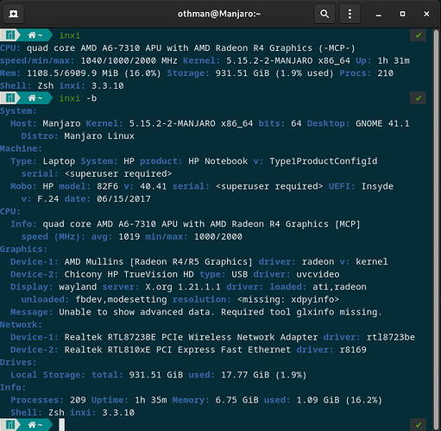This screenshot has height=431, width=441.
Task: Click '1040/1000/2000 MHz' speed value
Action: point(129,60)
